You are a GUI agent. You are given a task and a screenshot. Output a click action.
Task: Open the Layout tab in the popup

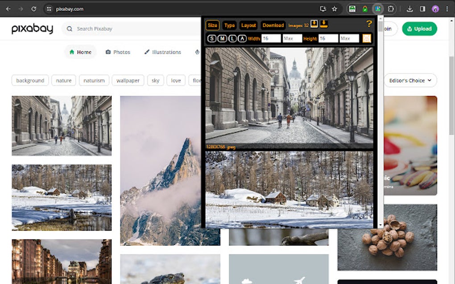[248, 25]
